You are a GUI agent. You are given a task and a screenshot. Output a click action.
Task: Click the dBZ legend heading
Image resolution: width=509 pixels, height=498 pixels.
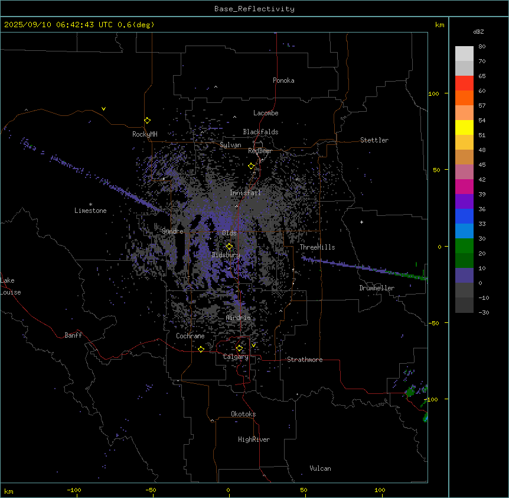478,32
